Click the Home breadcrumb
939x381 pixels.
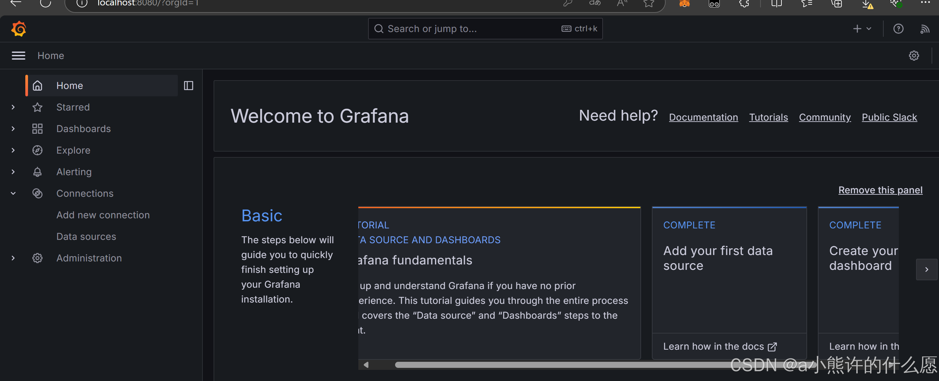[51, 56]
